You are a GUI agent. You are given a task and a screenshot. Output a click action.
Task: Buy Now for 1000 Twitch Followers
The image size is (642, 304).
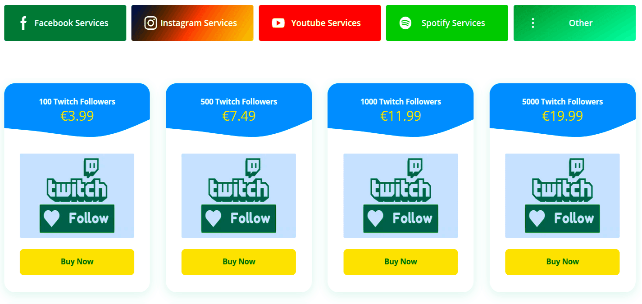click(x=401, y=262)
